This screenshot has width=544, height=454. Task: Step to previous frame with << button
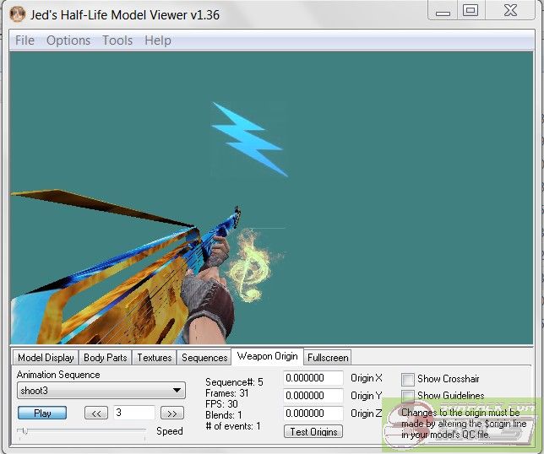point(96,413)
